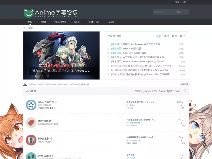Image resolution: width=212 pixels, height=159 pixels.
Task: Open new member 附骨之疽 profile
Action: [85, 84]
